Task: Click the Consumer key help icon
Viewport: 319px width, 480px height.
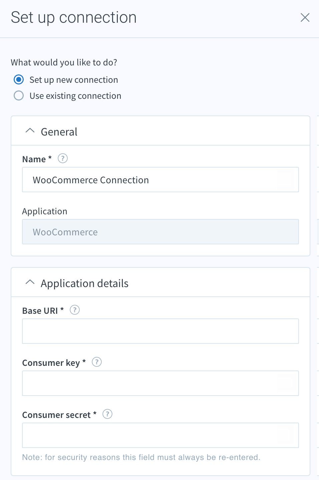Action: click(97, 362)
